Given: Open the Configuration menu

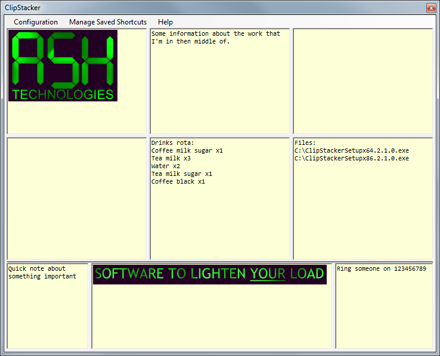Looking at the screenshot, I should pos(36,22).
